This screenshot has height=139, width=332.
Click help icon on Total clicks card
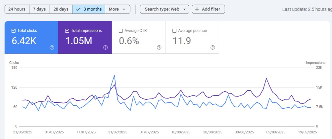tap(52, 47)
